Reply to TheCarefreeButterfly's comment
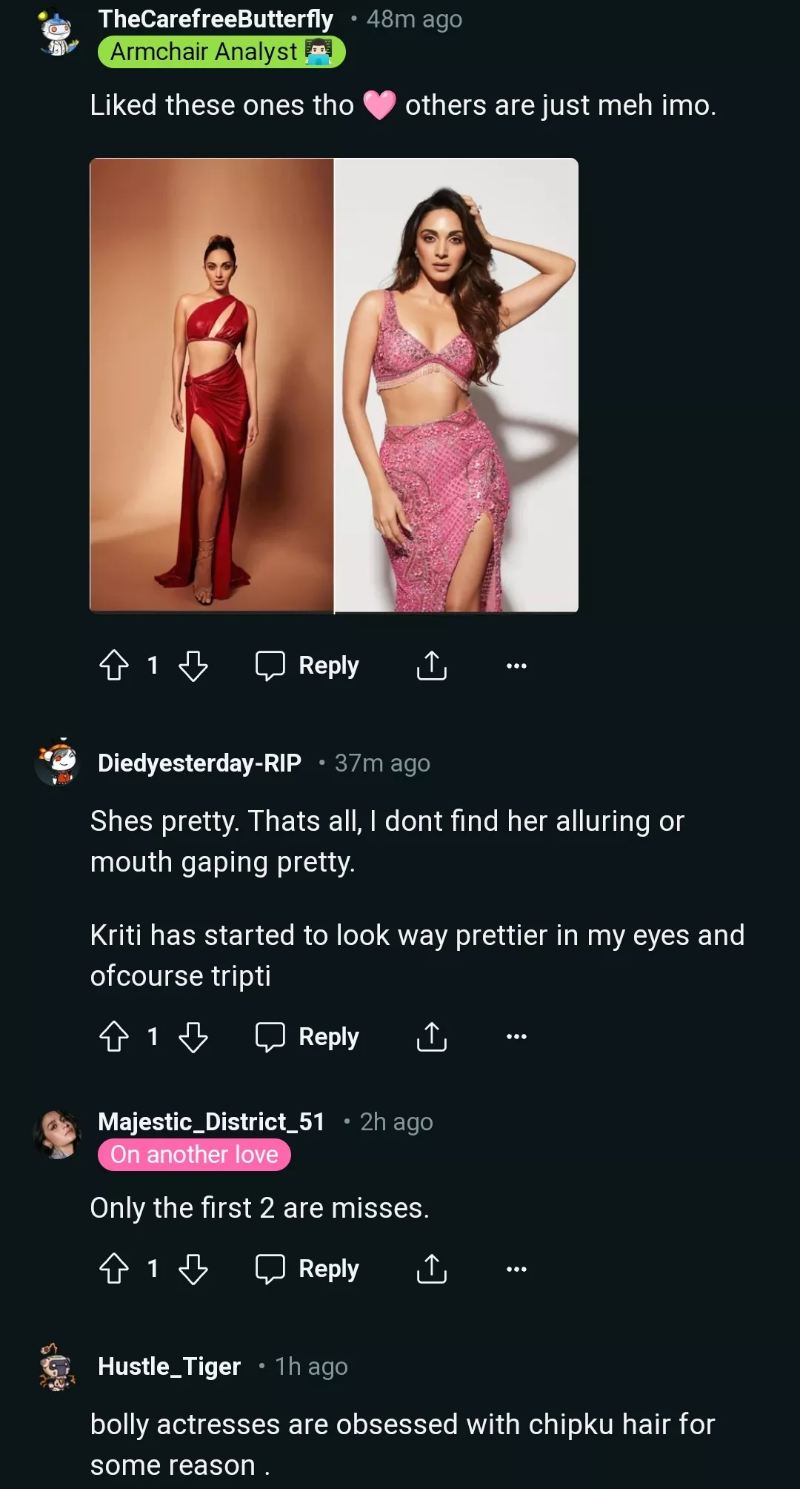The height and width of the screenshot is (1489, 800). coord(307,665)
